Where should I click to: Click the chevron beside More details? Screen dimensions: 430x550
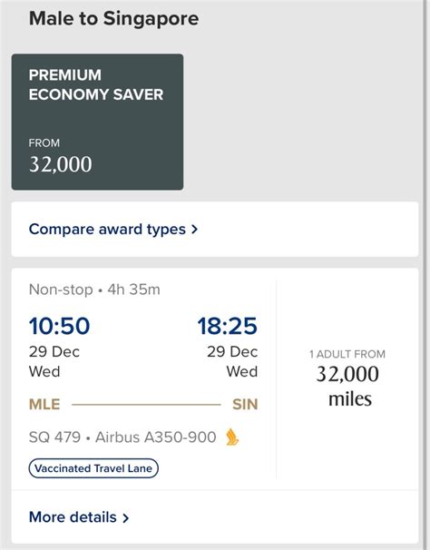[x=125, y=517]
